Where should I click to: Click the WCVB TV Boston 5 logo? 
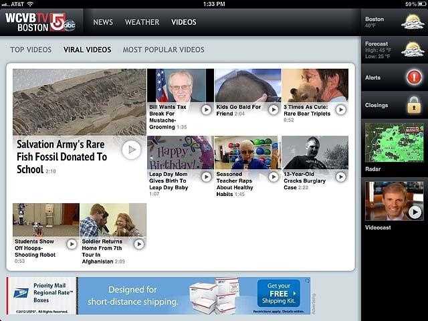pos(40,22)
